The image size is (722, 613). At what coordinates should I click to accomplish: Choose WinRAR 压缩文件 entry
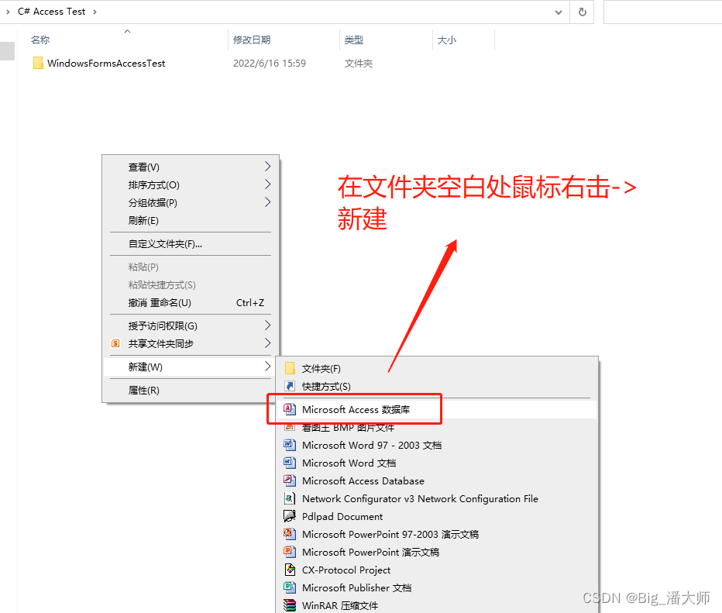click(x=437, y=605)
